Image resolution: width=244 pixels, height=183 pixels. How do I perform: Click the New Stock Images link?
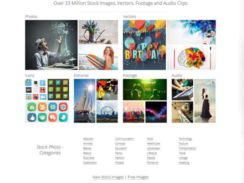click(x=108, y=177)
